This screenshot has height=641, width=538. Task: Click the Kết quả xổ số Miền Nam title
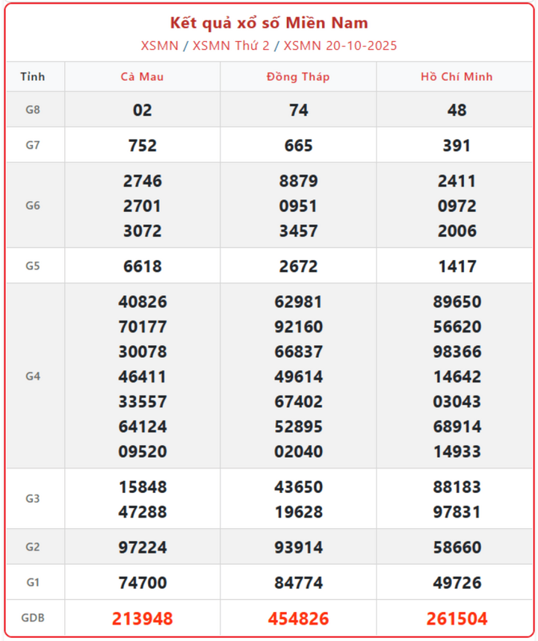[269, 23]
